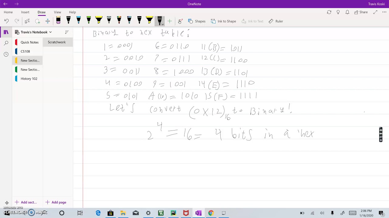Open the sort pages icon
This screenshot has height=218, width=389.
point(67,32)
